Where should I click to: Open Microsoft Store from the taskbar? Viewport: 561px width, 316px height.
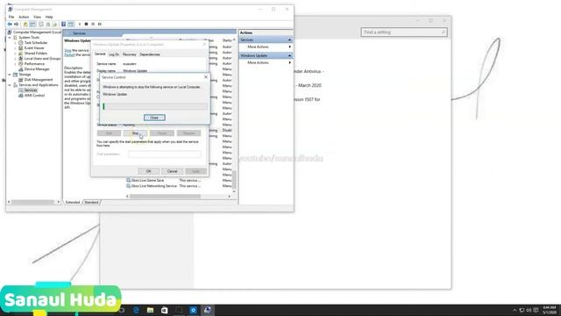(164, 310)
